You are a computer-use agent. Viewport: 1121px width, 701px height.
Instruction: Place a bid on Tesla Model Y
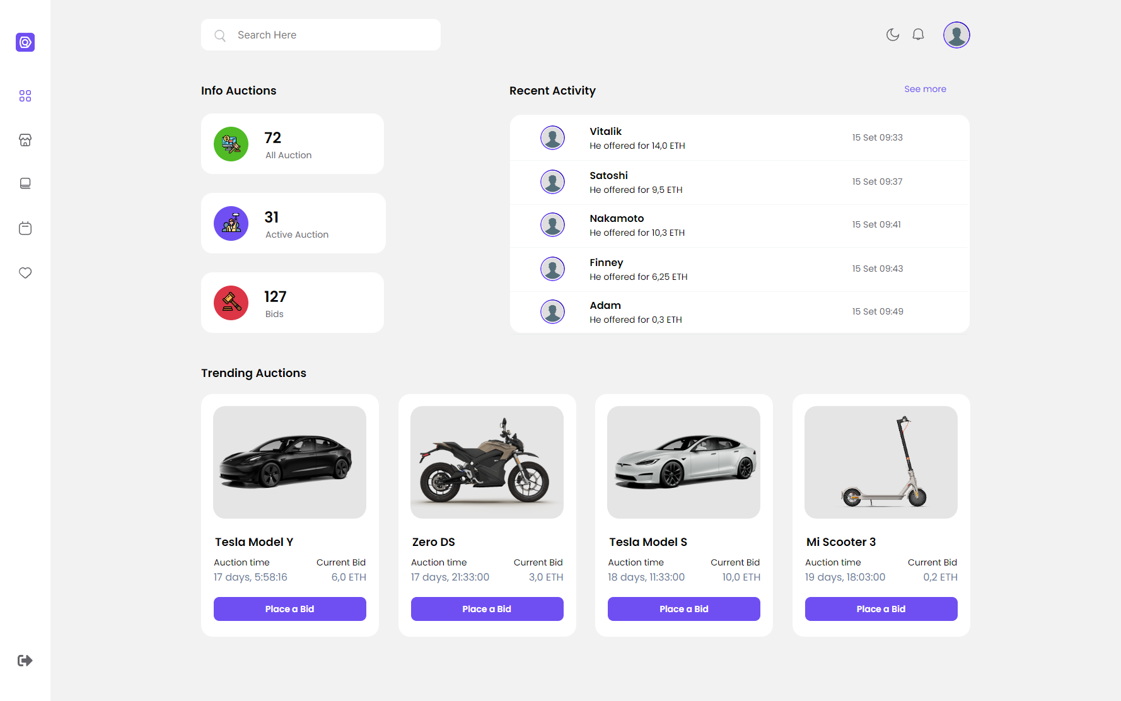tap(289, 609)
